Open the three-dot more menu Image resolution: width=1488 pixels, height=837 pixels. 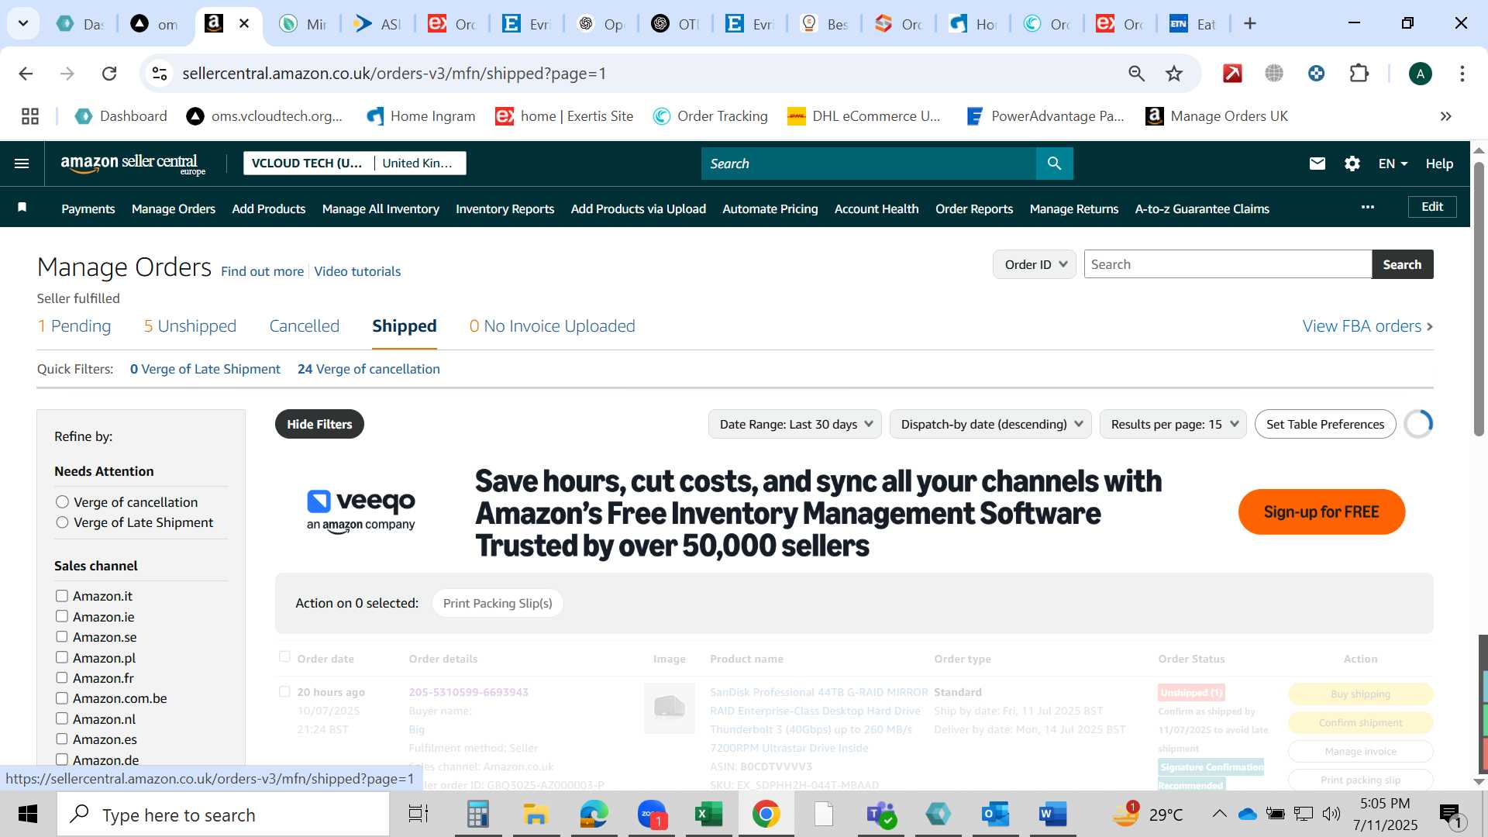[1367, 207]
